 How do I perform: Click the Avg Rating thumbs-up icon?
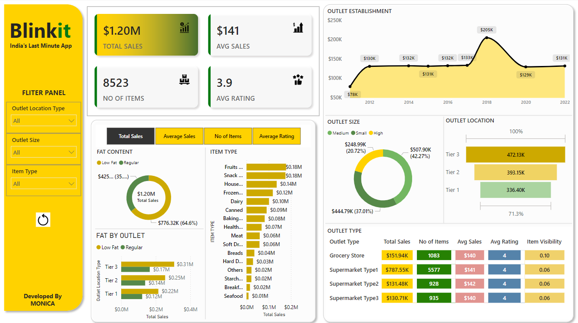[298, 80]
